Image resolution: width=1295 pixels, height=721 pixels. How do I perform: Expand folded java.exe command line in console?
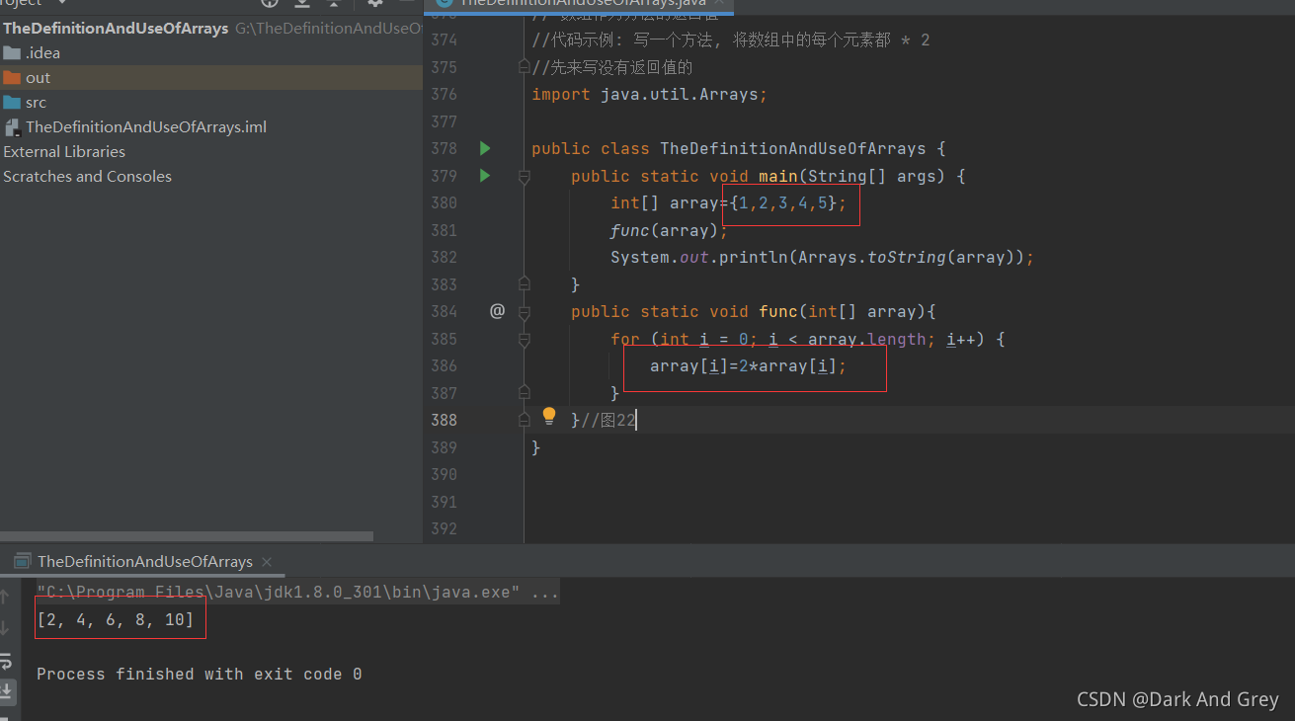click(297, 593)
